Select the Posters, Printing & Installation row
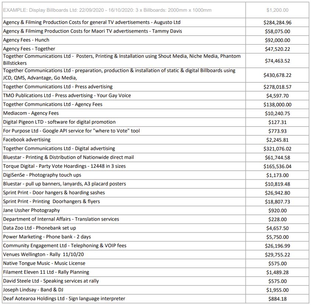311x305 pixels. tap(122, 60)
